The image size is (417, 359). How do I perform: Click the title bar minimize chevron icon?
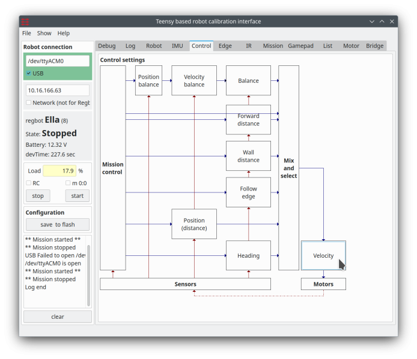(372, 22)
